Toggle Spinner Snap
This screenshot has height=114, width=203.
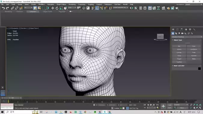pos(106,8)
